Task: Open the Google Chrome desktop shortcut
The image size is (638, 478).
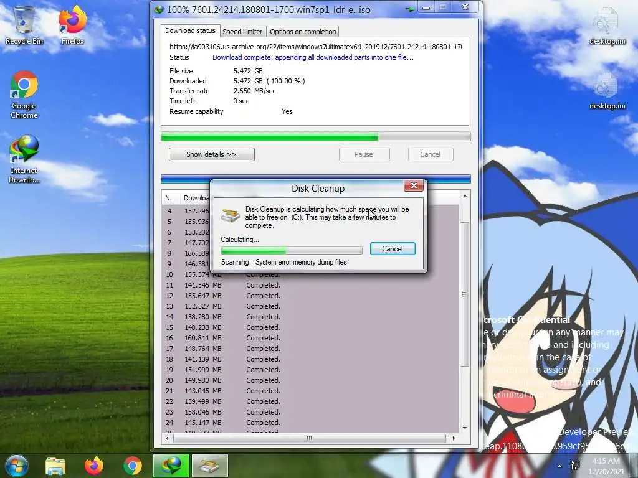Action: [x=24, y=95]
